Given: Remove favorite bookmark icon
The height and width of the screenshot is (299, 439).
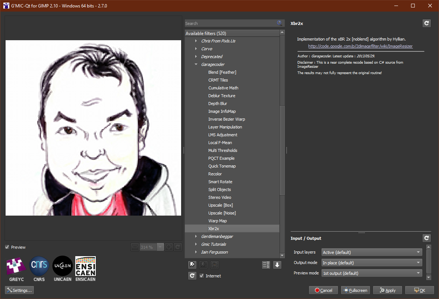Looking at the screenshot, I should [x=203, y=265].
